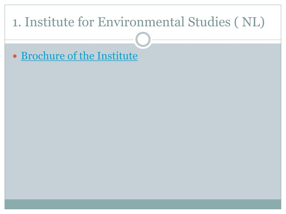Select the orange bullet point marker

coord(15,56)
